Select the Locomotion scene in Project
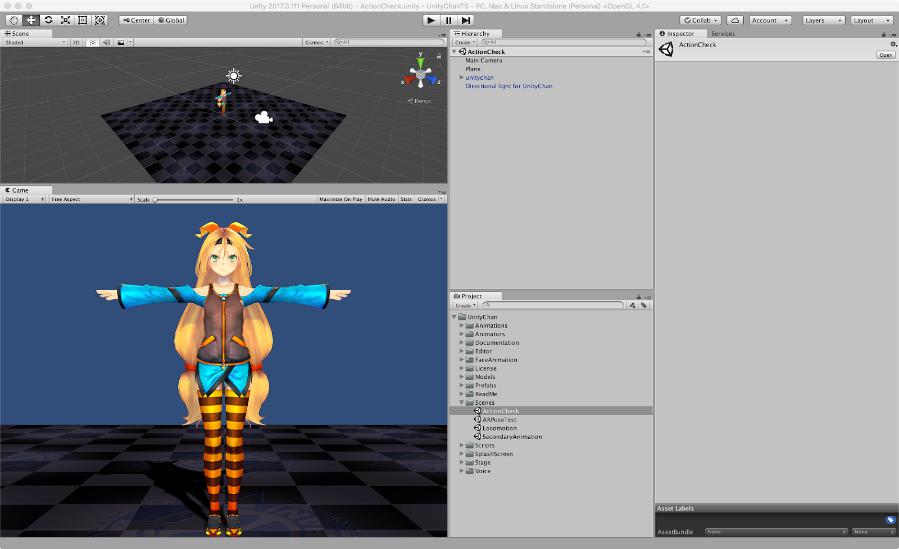Image resolution: width=899 pixels, height=549 pixels. click(x=499, y=428)
